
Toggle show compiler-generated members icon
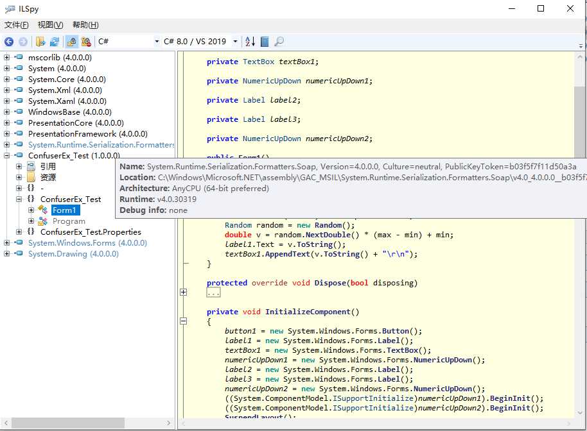86,42
